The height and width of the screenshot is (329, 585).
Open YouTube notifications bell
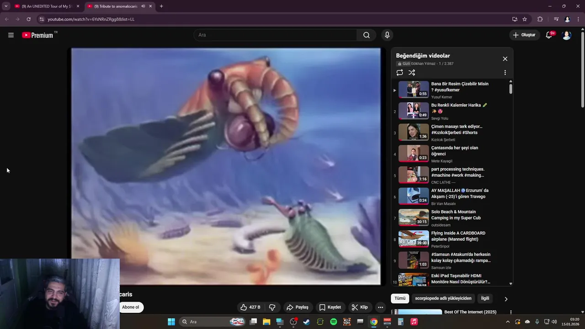click(549, 35)
